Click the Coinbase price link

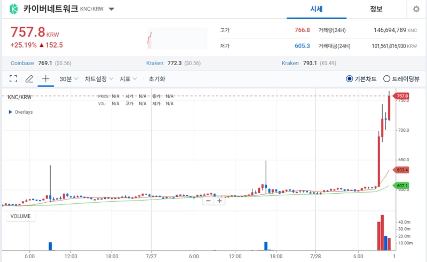click(x=22, y=63)
